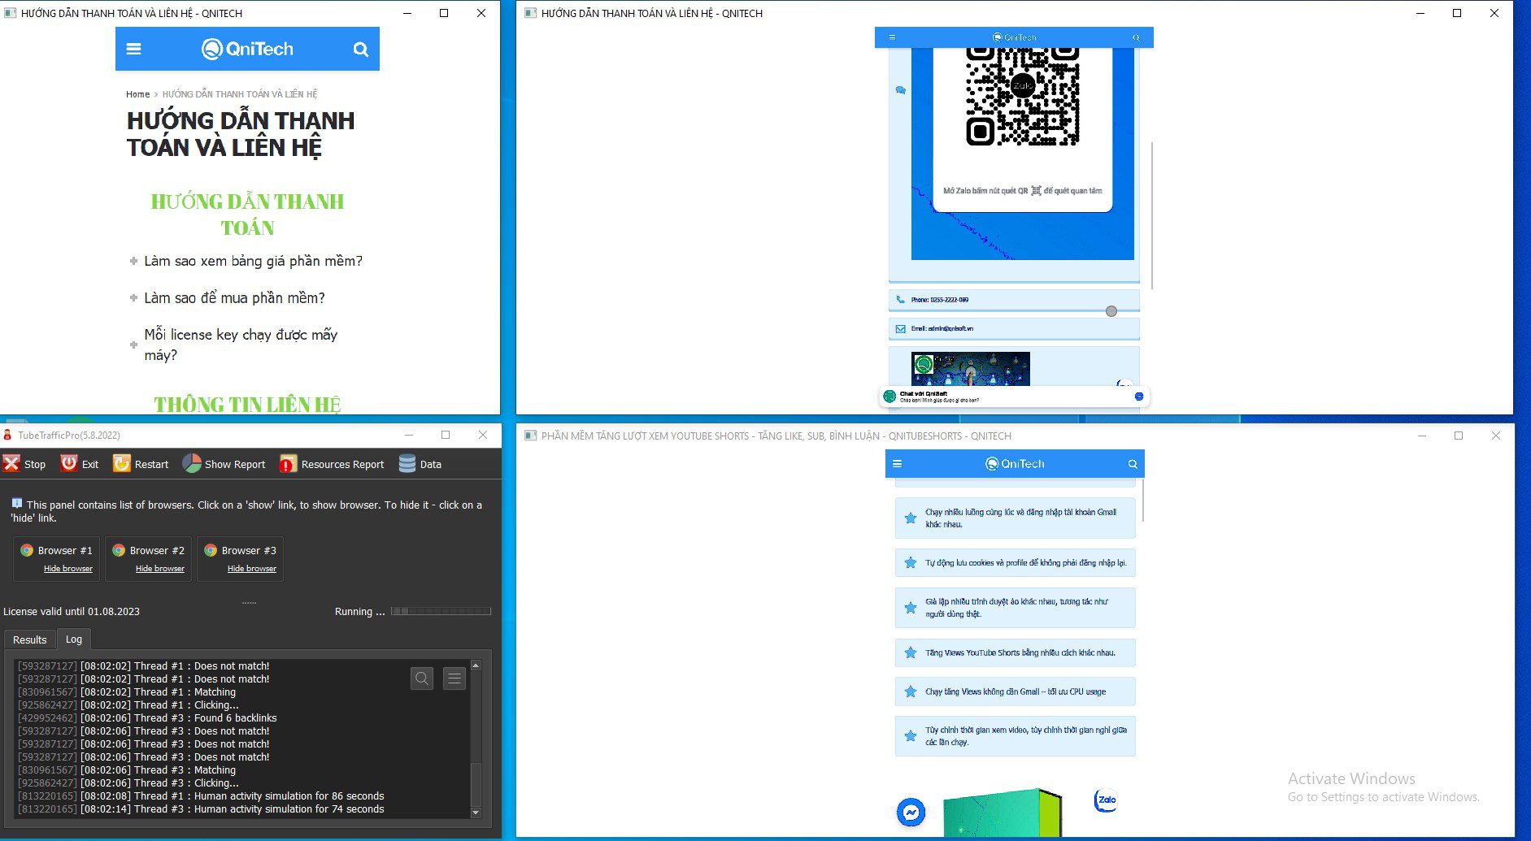This screenshot has width=1531, height=841.
Task: Click 'Tùy chỉnh thời gian xem video' card
Action: click(1015, 736)
